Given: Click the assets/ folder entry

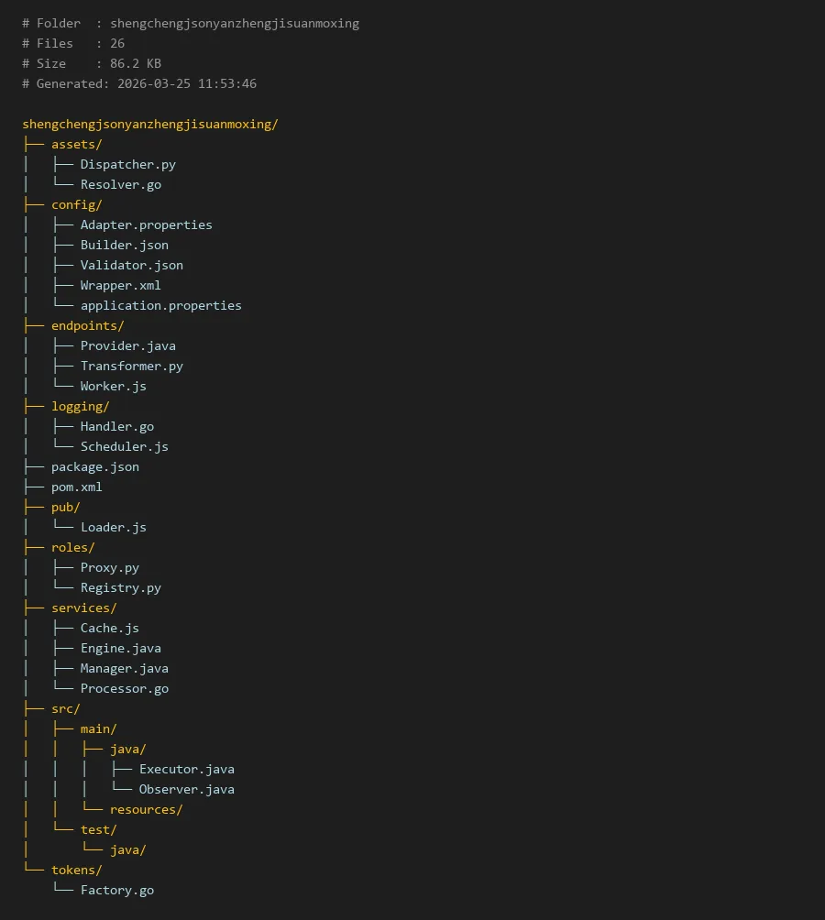Looking at the screenshot, I should [76, 145].
